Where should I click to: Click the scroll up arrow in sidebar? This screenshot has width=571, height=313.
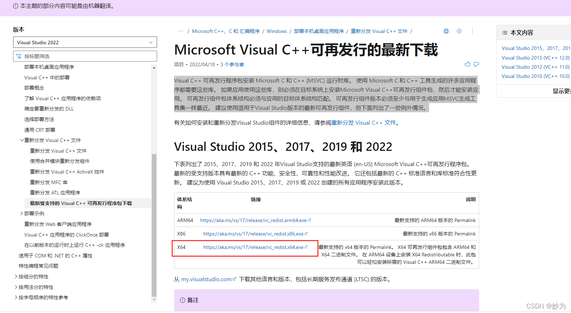pyautogui.click(x=154, y=67)
